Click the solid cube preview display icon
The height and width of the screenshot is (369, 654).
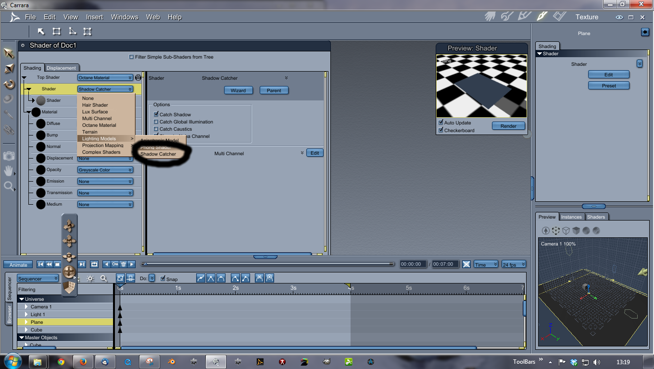coord(576,231)
